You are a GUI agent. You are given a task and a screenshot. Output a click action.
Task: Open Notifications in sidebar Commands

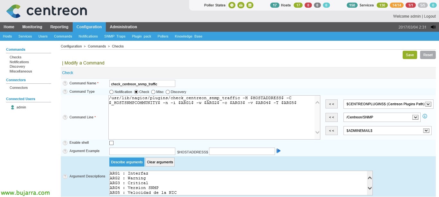[19, 62]
